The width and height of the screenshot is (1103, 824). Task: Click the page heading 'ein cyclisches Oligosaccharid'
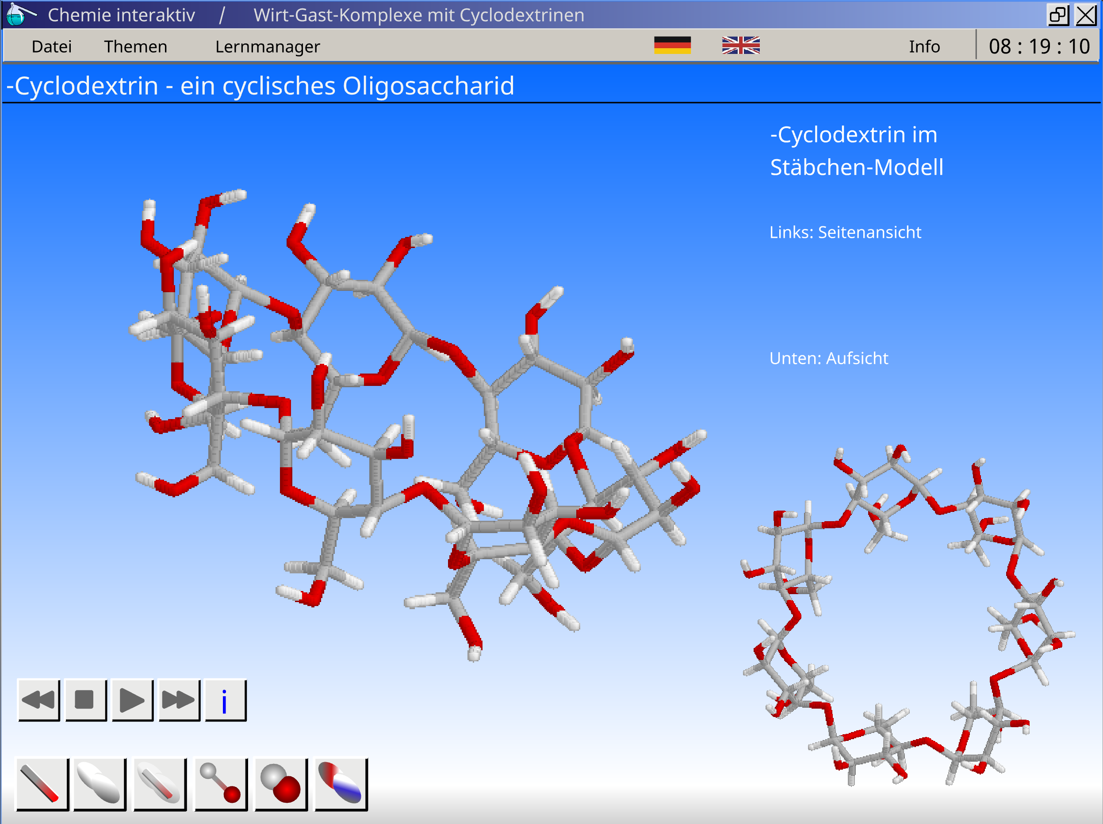point(347,86)
